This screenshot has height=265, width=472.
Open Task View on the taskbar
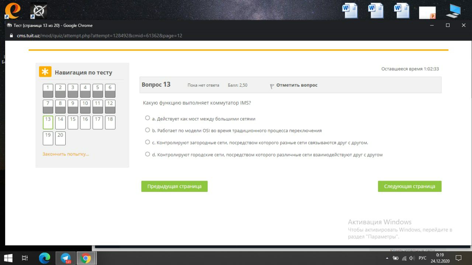[x=25, y=258]
